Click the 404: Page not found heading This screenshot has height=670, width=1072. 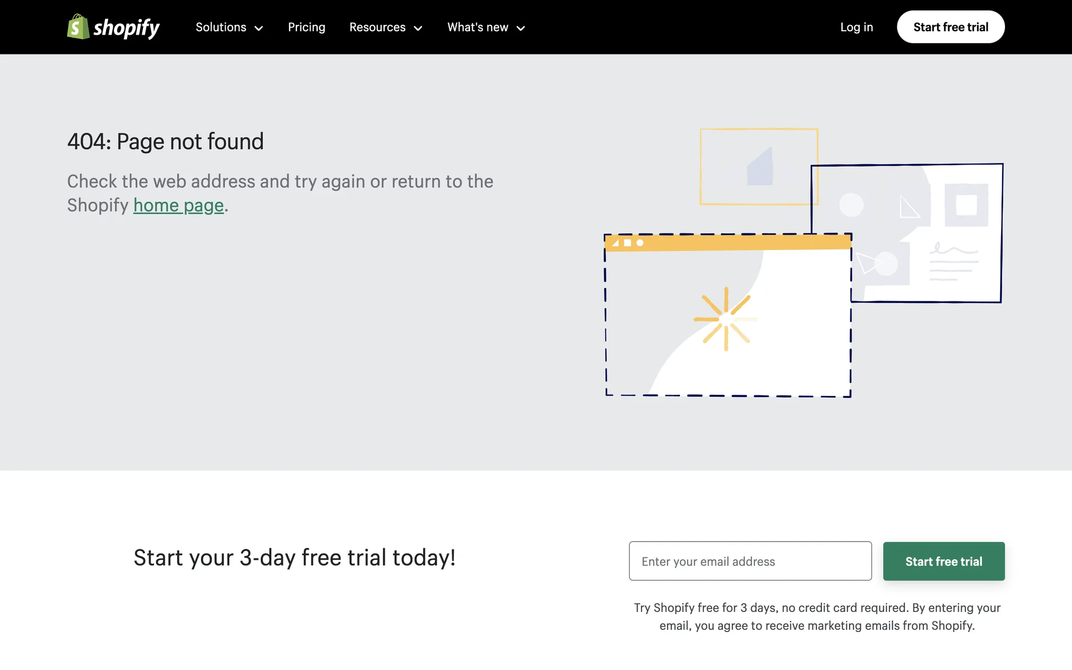click(165, 142)
